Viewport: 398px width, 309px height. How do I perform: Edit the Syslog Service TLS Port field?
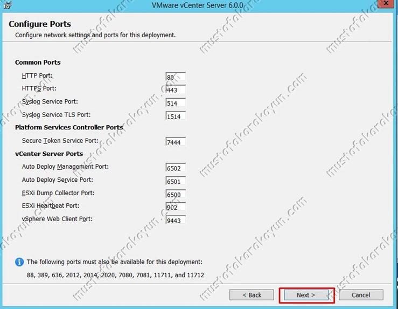(x=176, y=116)
